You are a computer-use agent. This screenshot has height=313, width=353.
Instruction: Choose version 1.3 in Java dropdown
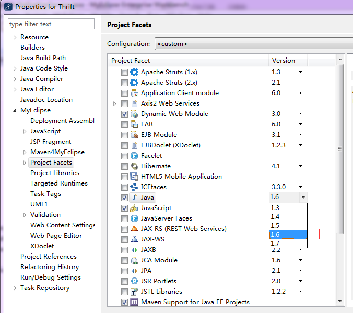(x=288, y=208)
